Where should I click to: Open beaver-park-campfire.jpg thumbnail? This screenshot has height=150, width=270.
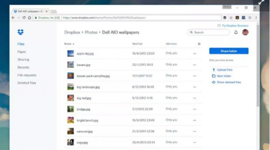coord(71,76)
